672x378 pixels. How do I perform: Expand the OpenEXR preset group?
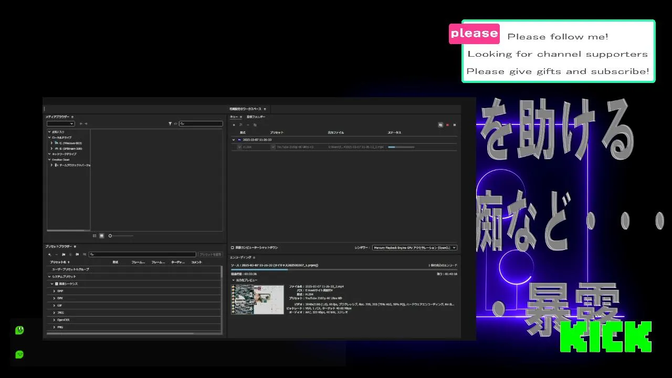[54, 320]
